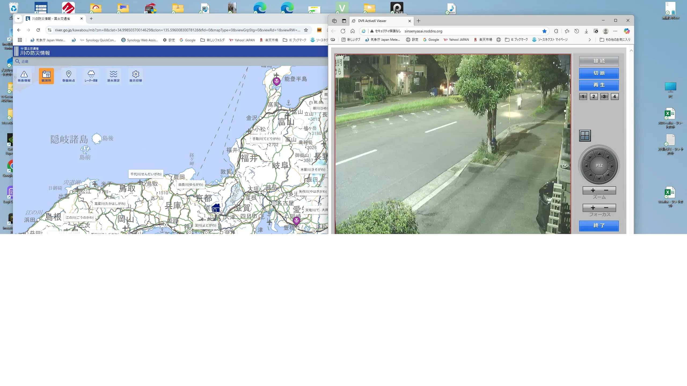
Task: Switch to camera channel 4
Action: click(615, 96)
